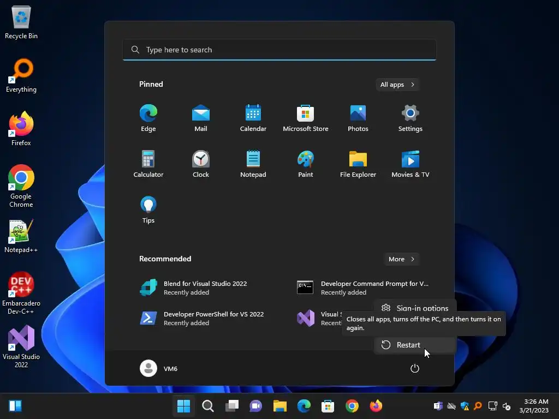Launch Calendar from pinned apps
559x419 pixels.
(253, 118)
